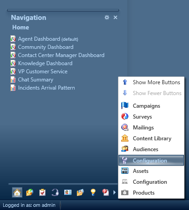Select Content Library menu item
This screenshot has height=210, width=189.
[x=151, y=138]
